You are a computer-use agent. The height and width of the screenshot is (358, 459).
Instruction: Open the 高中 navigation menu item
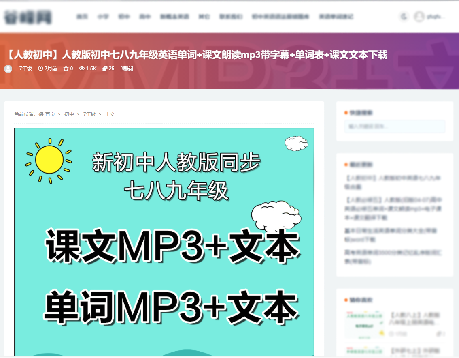click(x=145, y=17)
